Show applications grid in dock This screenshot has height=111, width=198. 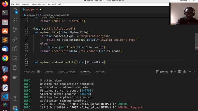coord(5,110)
